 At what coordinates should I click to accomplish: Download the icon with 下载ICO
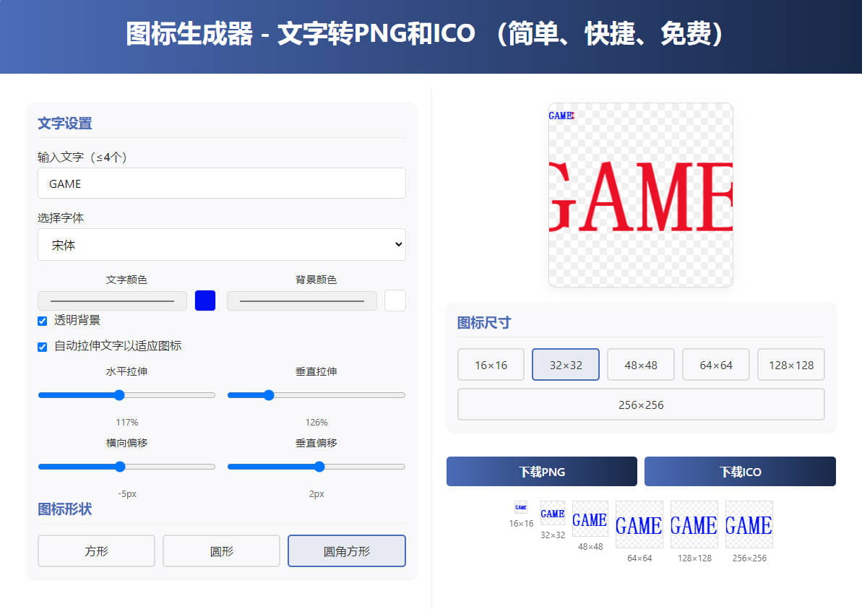point(740,472)
